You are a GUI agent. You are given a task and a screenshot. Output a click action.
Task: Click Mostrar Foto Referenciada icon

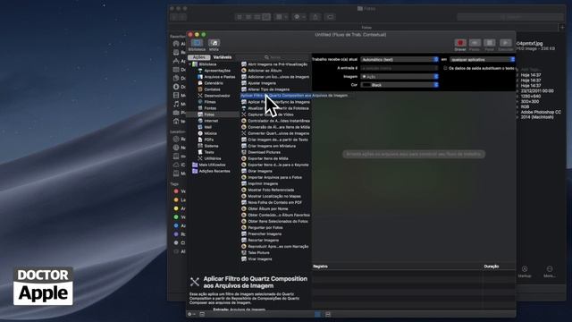(x=244, y=190)
